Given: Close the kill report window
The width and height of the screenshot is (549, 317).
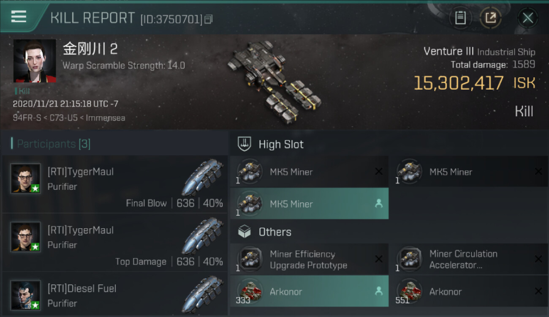Looking at the screenshot, I should pos(527,18).
